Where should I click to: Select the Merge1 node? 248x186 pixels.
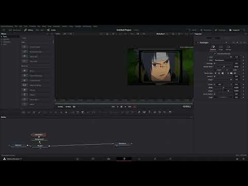tap(40, 146)
